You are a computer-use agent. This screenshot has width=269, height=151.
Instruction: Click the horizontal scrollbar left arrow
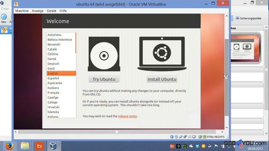pos(16,132)
